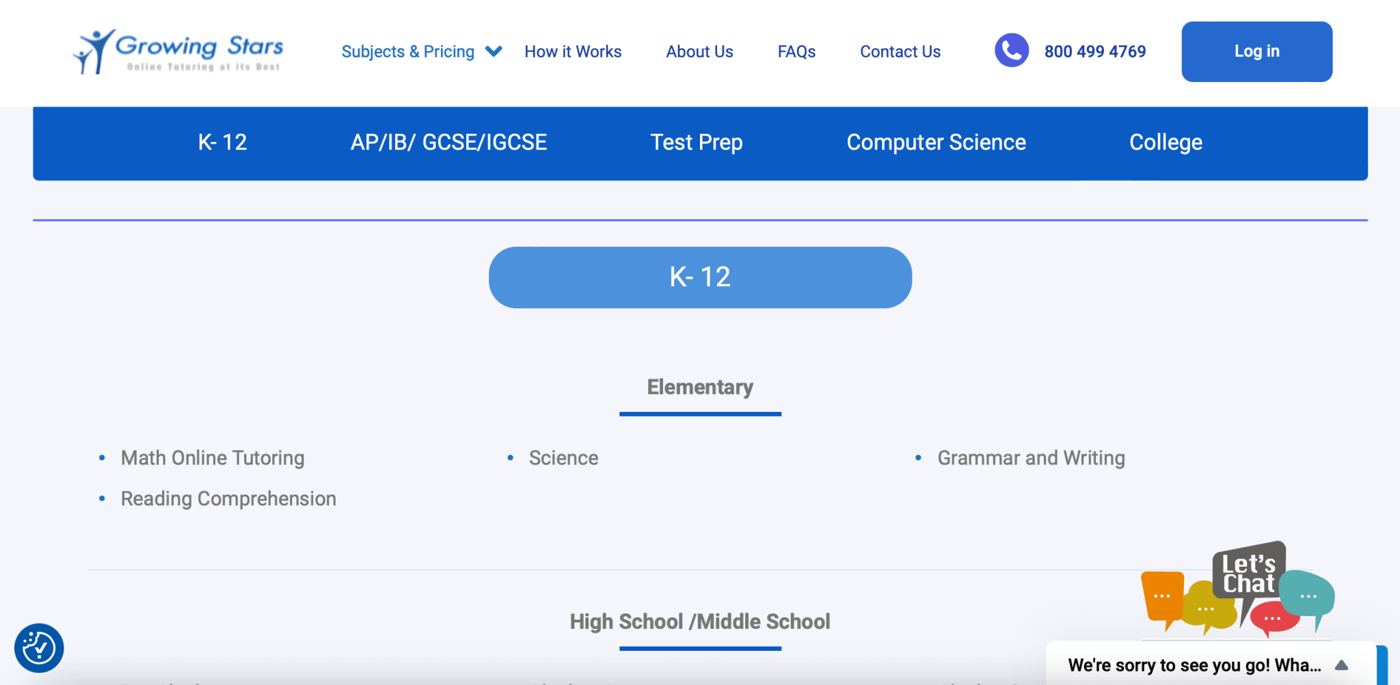Open the Computer Science tab
The image size is (1400, 685).
point(936,142)
